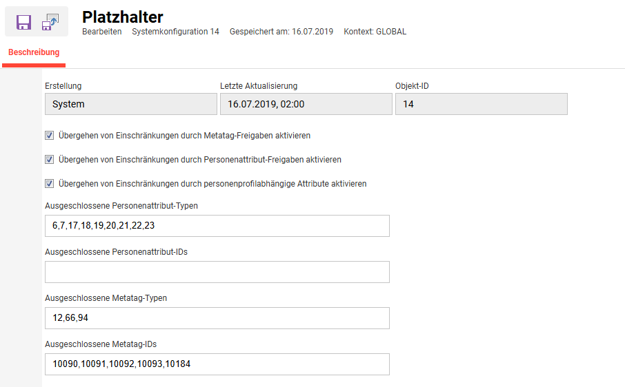Click the purple Save floppy-disk icon
The image size is (625, 387).
click(23, 22)
